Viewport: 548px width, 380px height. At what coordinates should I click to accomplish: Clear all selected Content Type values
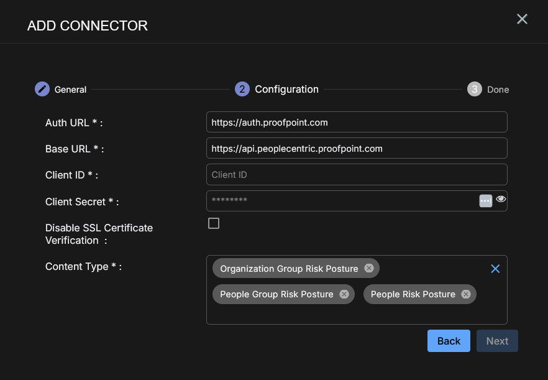[x=495, y=269]
